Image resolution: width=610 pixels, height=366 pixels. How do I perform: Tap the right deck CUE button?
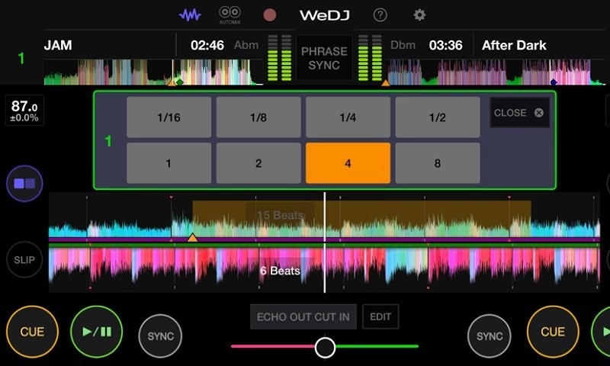553,332
